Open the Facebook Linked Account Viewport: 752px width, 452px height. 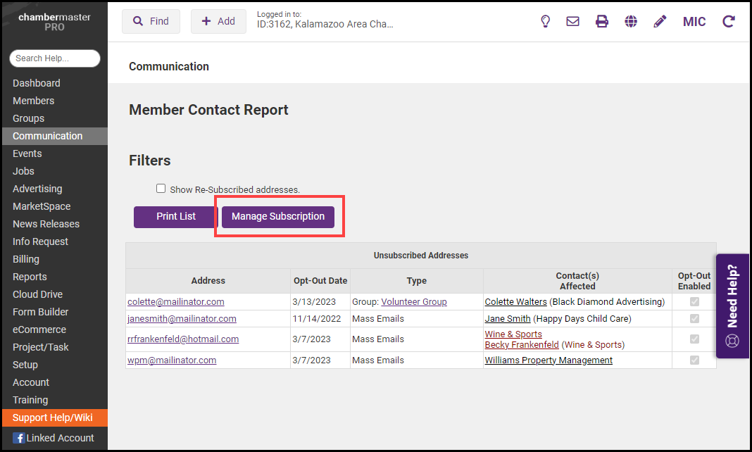coord(54,438)
